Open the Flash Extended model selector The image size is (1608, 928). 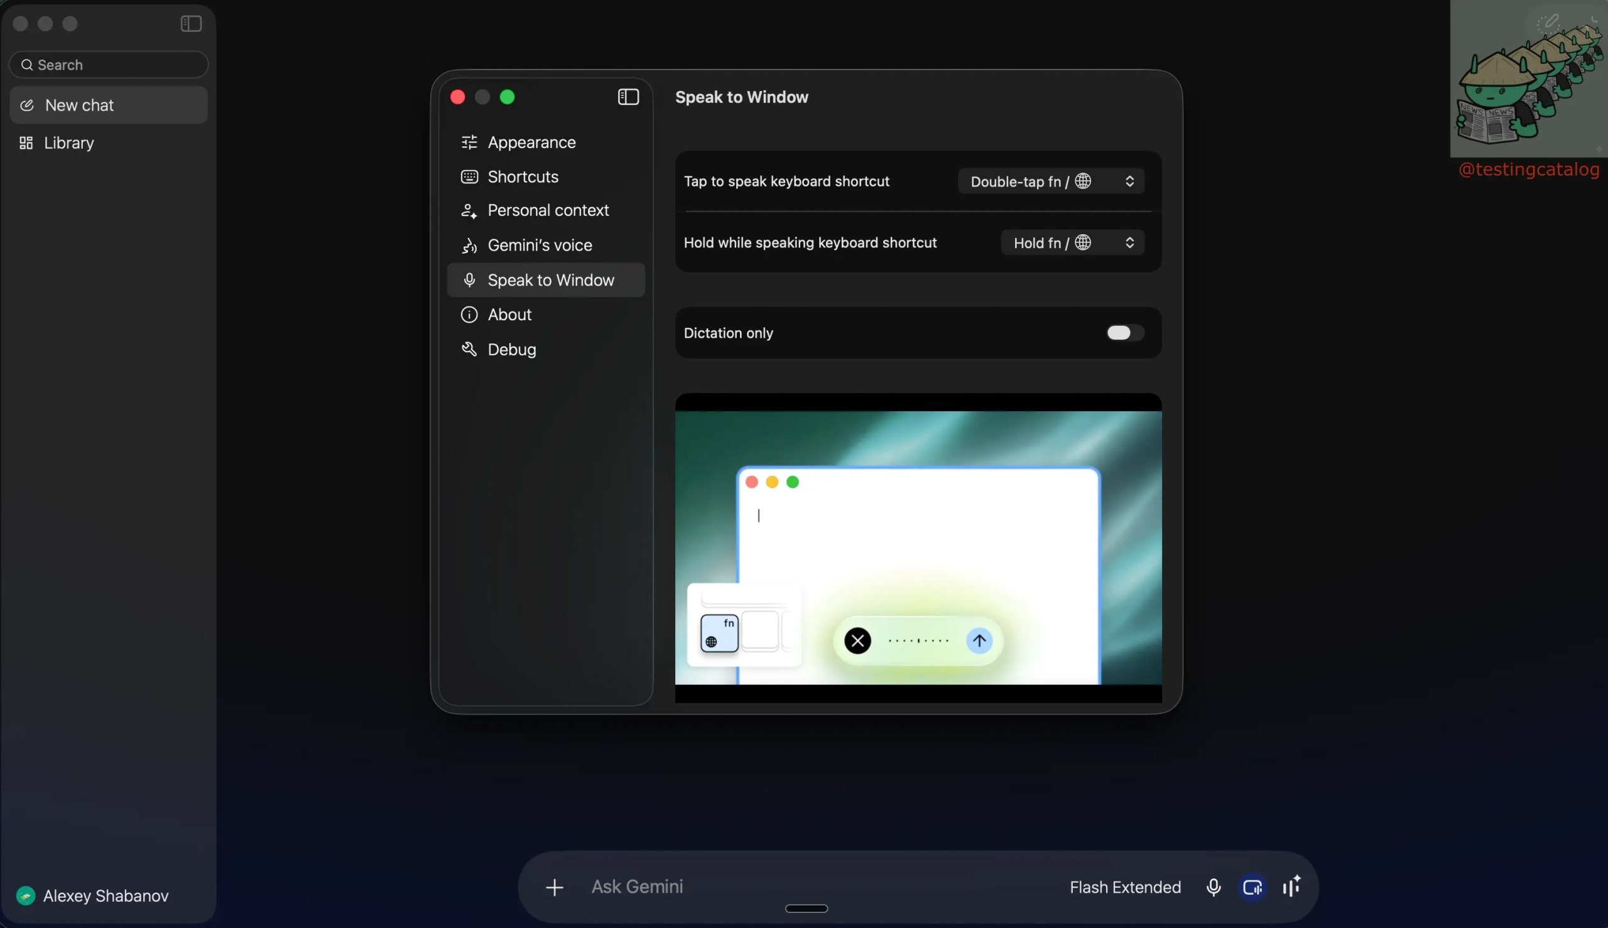[1125, 887]
